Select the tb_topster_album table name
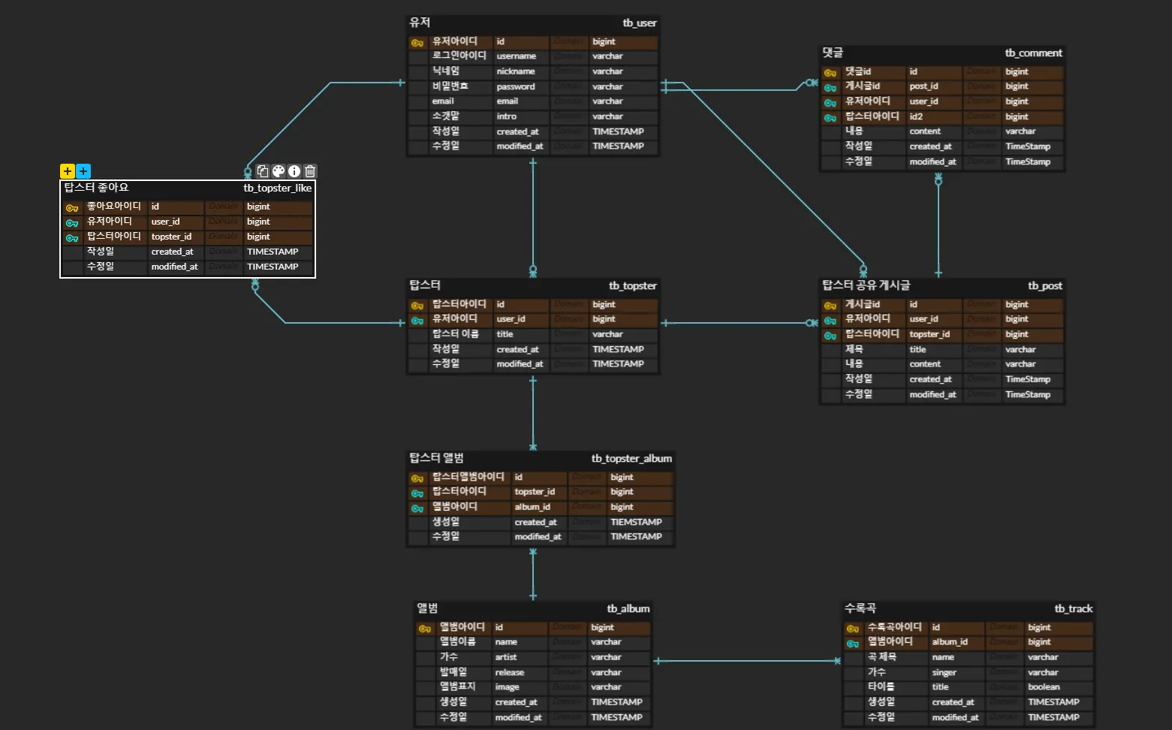1172x730 pixels. pyautogui.click(x=631, y=459)
